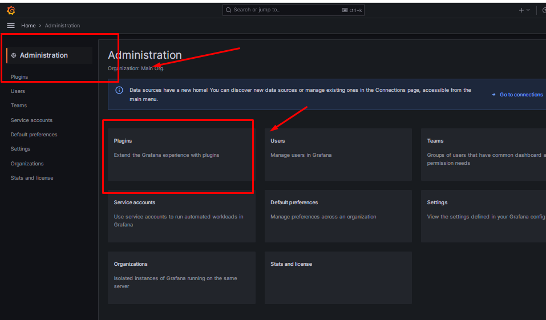
Task: Click the Administration gear icon in sidebar
Action: [x=14, y=55]
